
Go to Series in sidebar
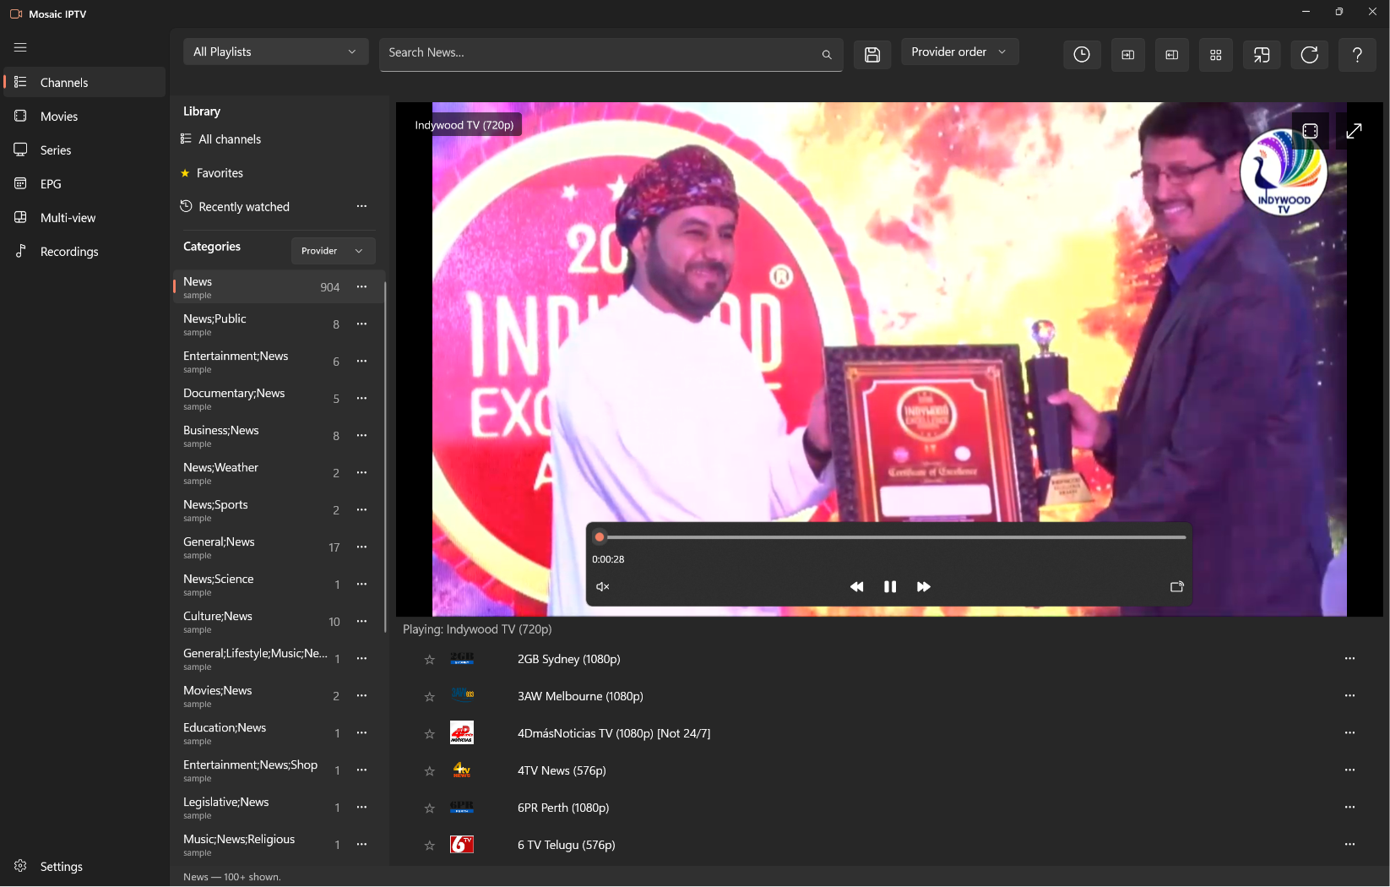84,150
